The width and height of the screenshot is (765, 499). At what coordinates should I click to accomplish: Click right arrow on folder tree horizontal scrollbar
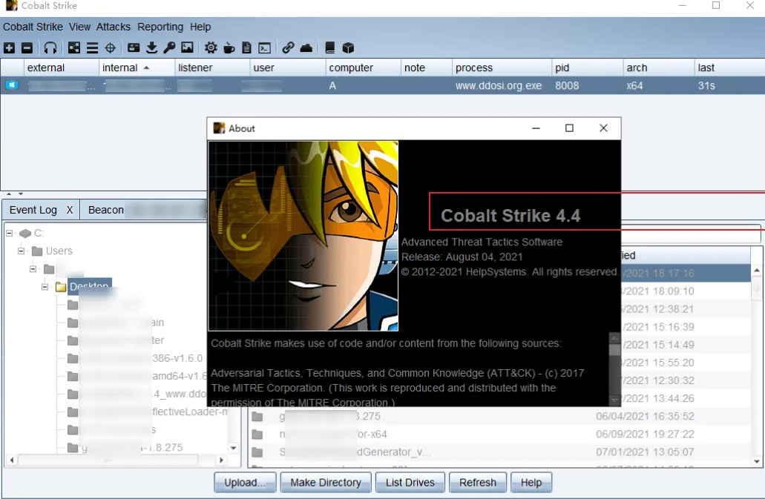click(222, 460)
